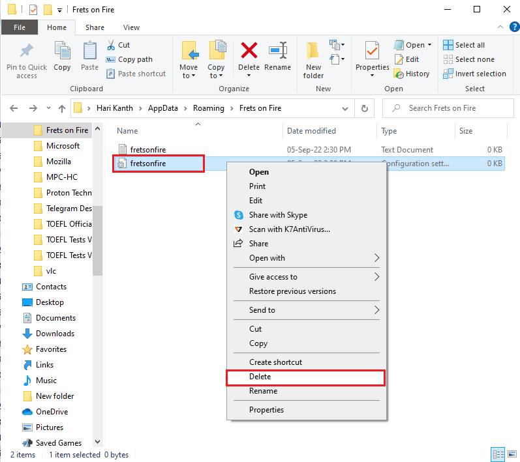Expand breadcrumb arrow after AppData
Image resolution: width=520 pixels, height=462 pixels.
(185, 108)
